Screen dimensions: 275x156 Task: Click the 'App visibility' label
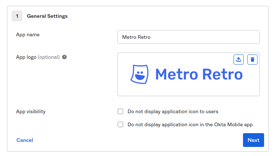coord(31,112)
